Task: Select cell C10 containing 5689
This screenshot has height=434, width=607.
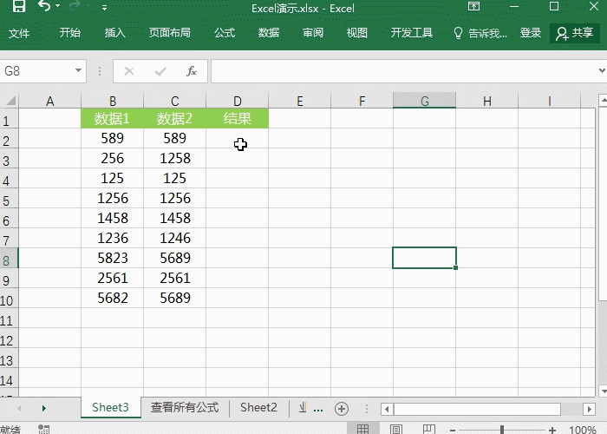Action: coord(174,298)
